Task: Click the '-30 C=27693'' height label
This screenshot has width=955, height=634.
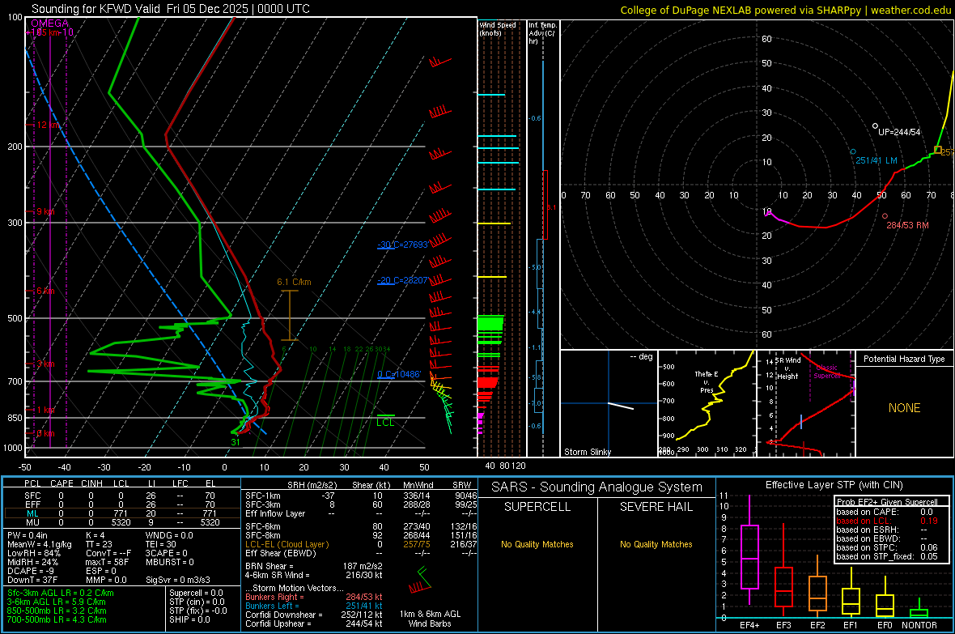Action: [x=403, y=245]
